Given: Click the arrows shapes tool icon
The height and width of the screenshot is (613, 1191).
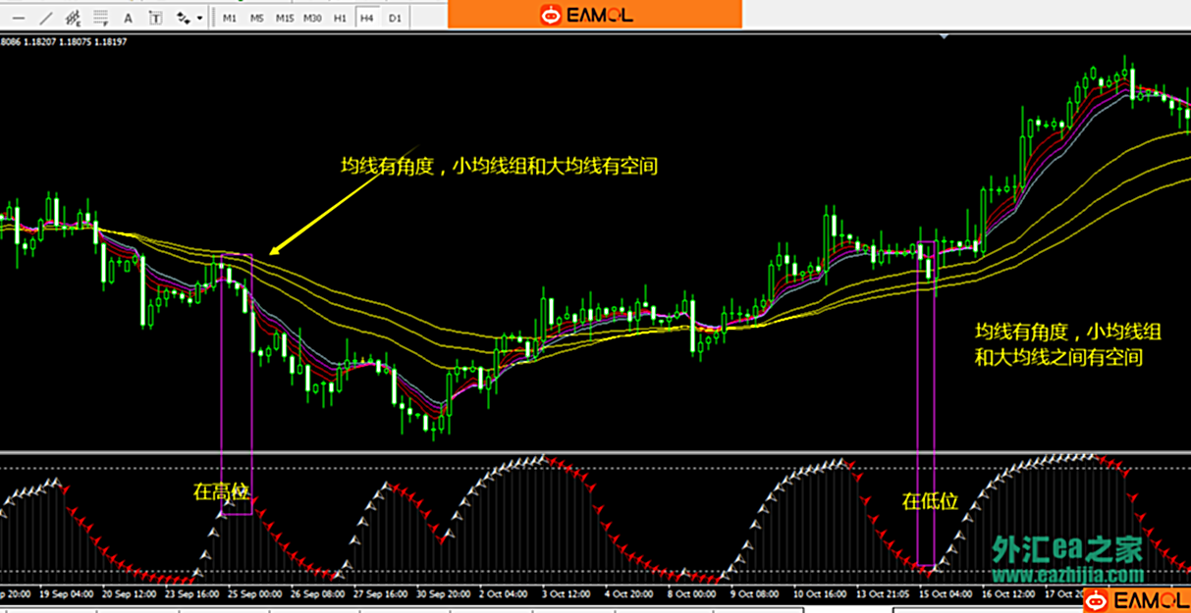Looking at the screenshot, I should [x=184, y=18].
